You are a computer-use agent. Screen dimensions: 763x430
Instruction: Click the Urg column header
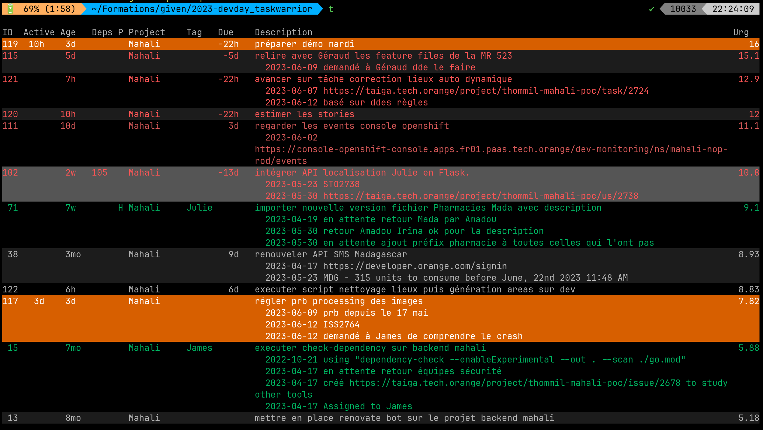coord(741,32)
